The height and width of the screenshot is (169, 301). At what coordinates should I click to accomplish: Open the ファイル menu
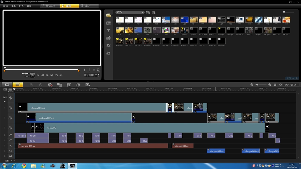(x=5, y=6)
